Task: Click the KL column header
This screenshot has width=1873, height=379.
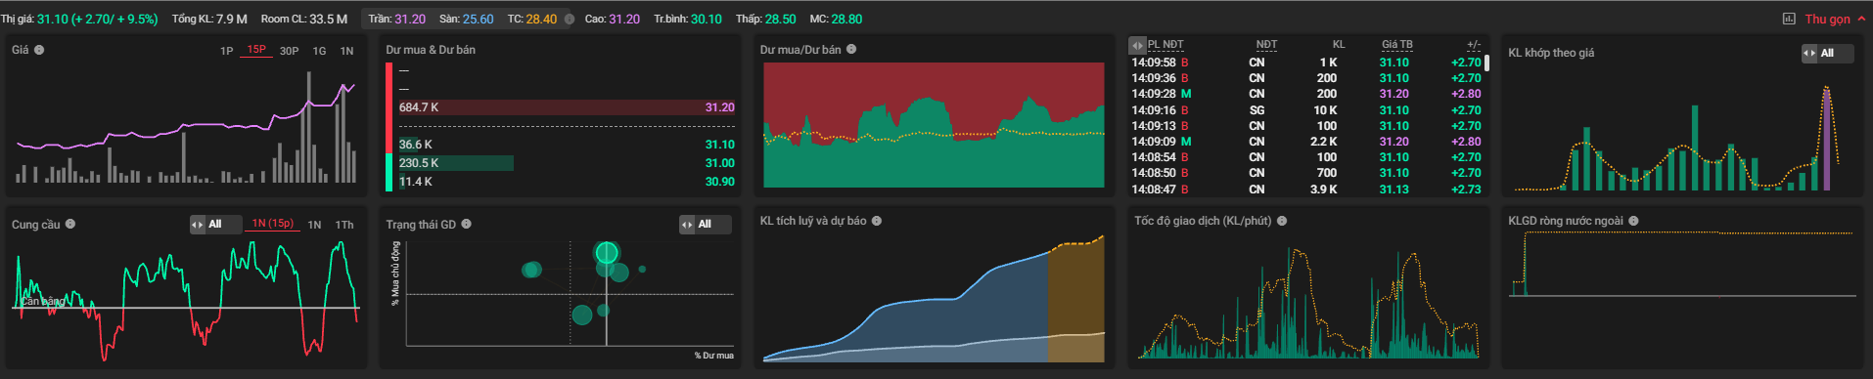Action: tap(1339, 44)
